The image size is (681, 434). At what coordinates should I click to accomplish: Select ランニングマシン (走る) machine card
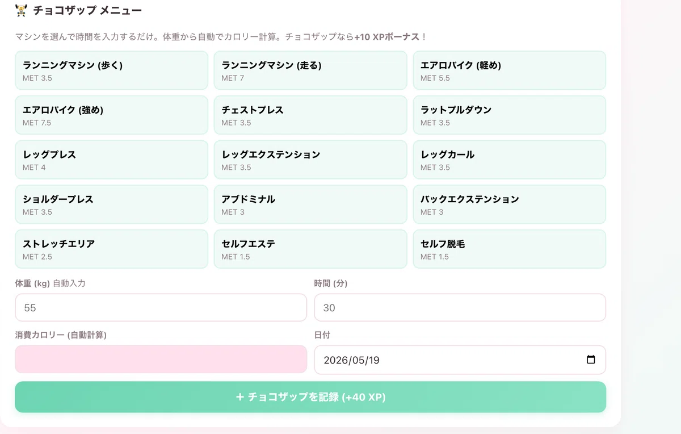click(x=310, y=70)
